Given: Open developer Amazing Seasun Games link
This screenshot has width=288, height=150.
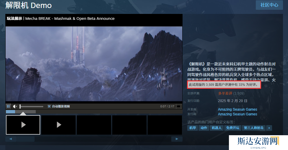Looking at the screenshot, I should [237, 109].
